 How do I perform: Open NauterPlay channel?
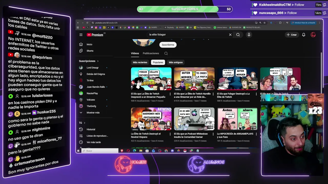92,93
